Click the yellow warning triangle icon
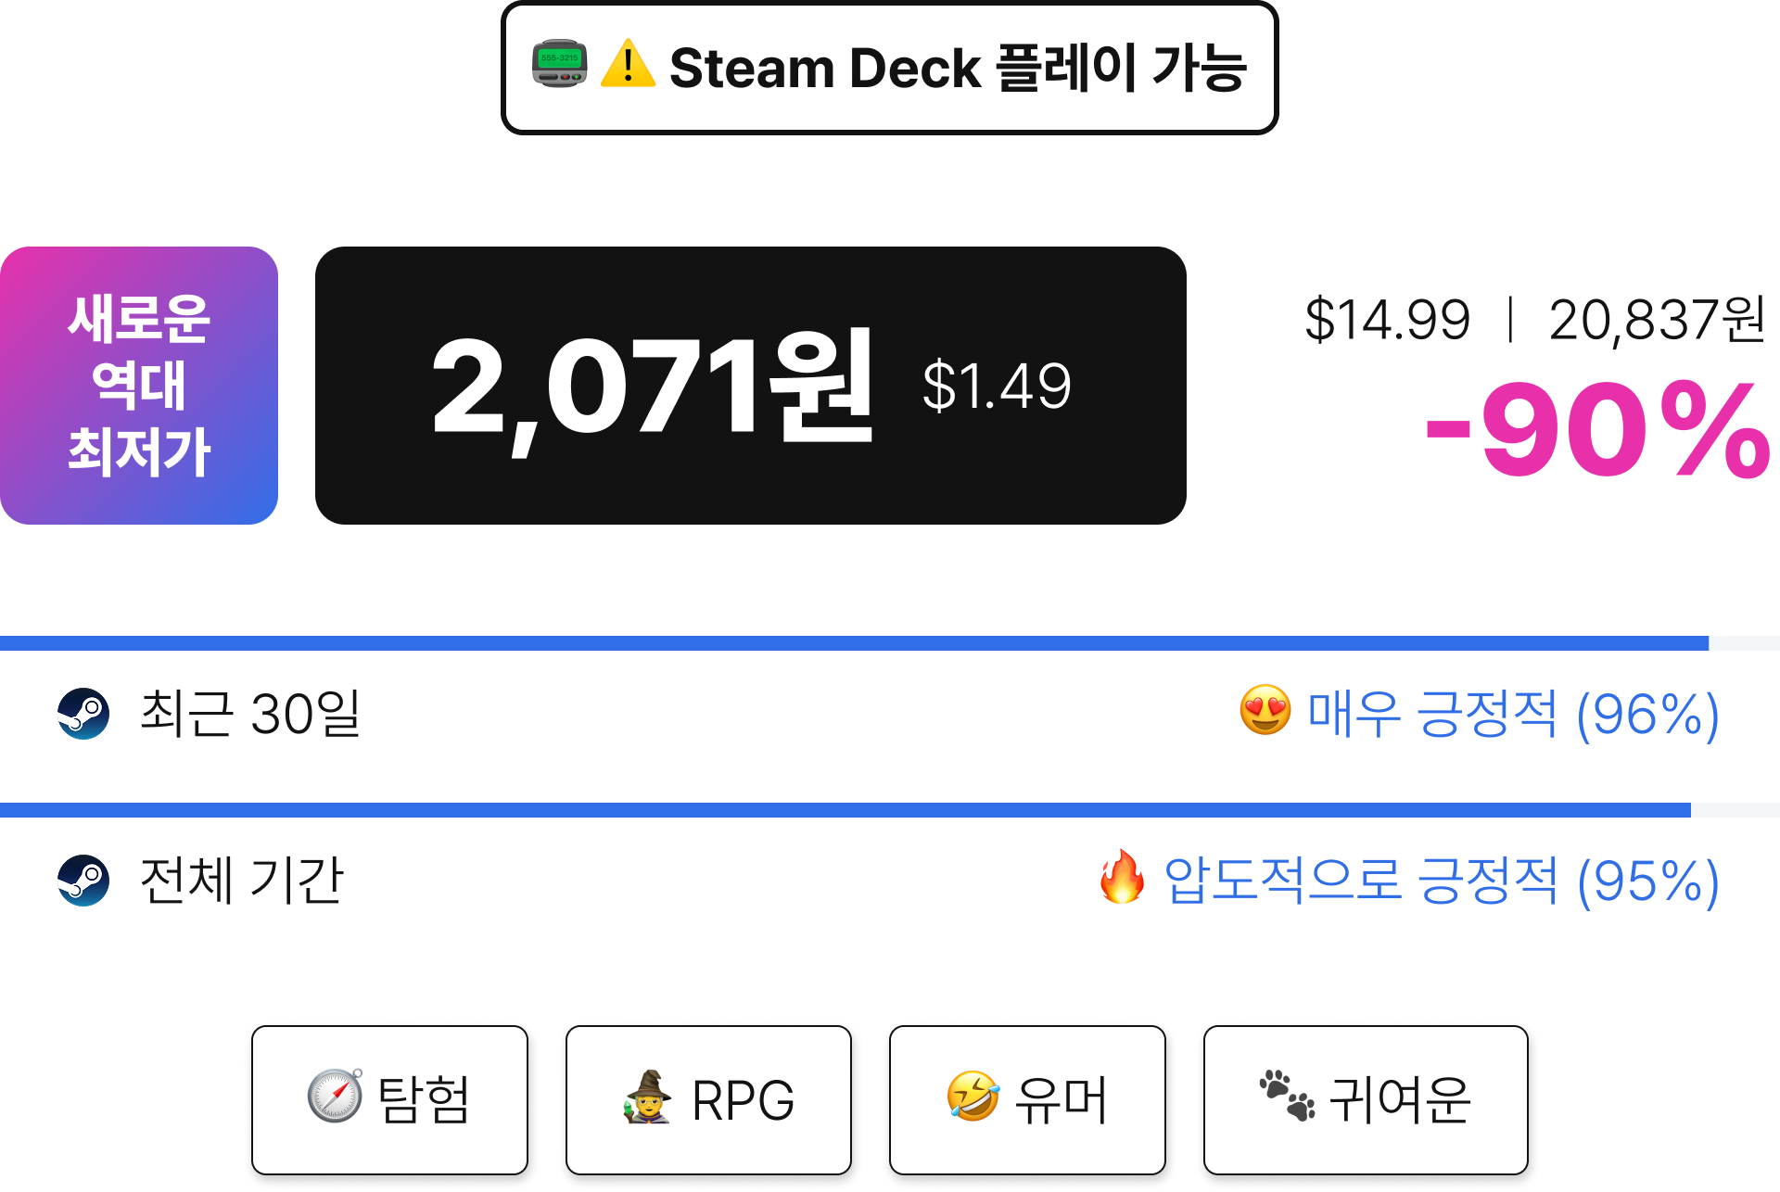Image resolution: width=1780 pixels, height=1192 pixels. coord(628,64)
